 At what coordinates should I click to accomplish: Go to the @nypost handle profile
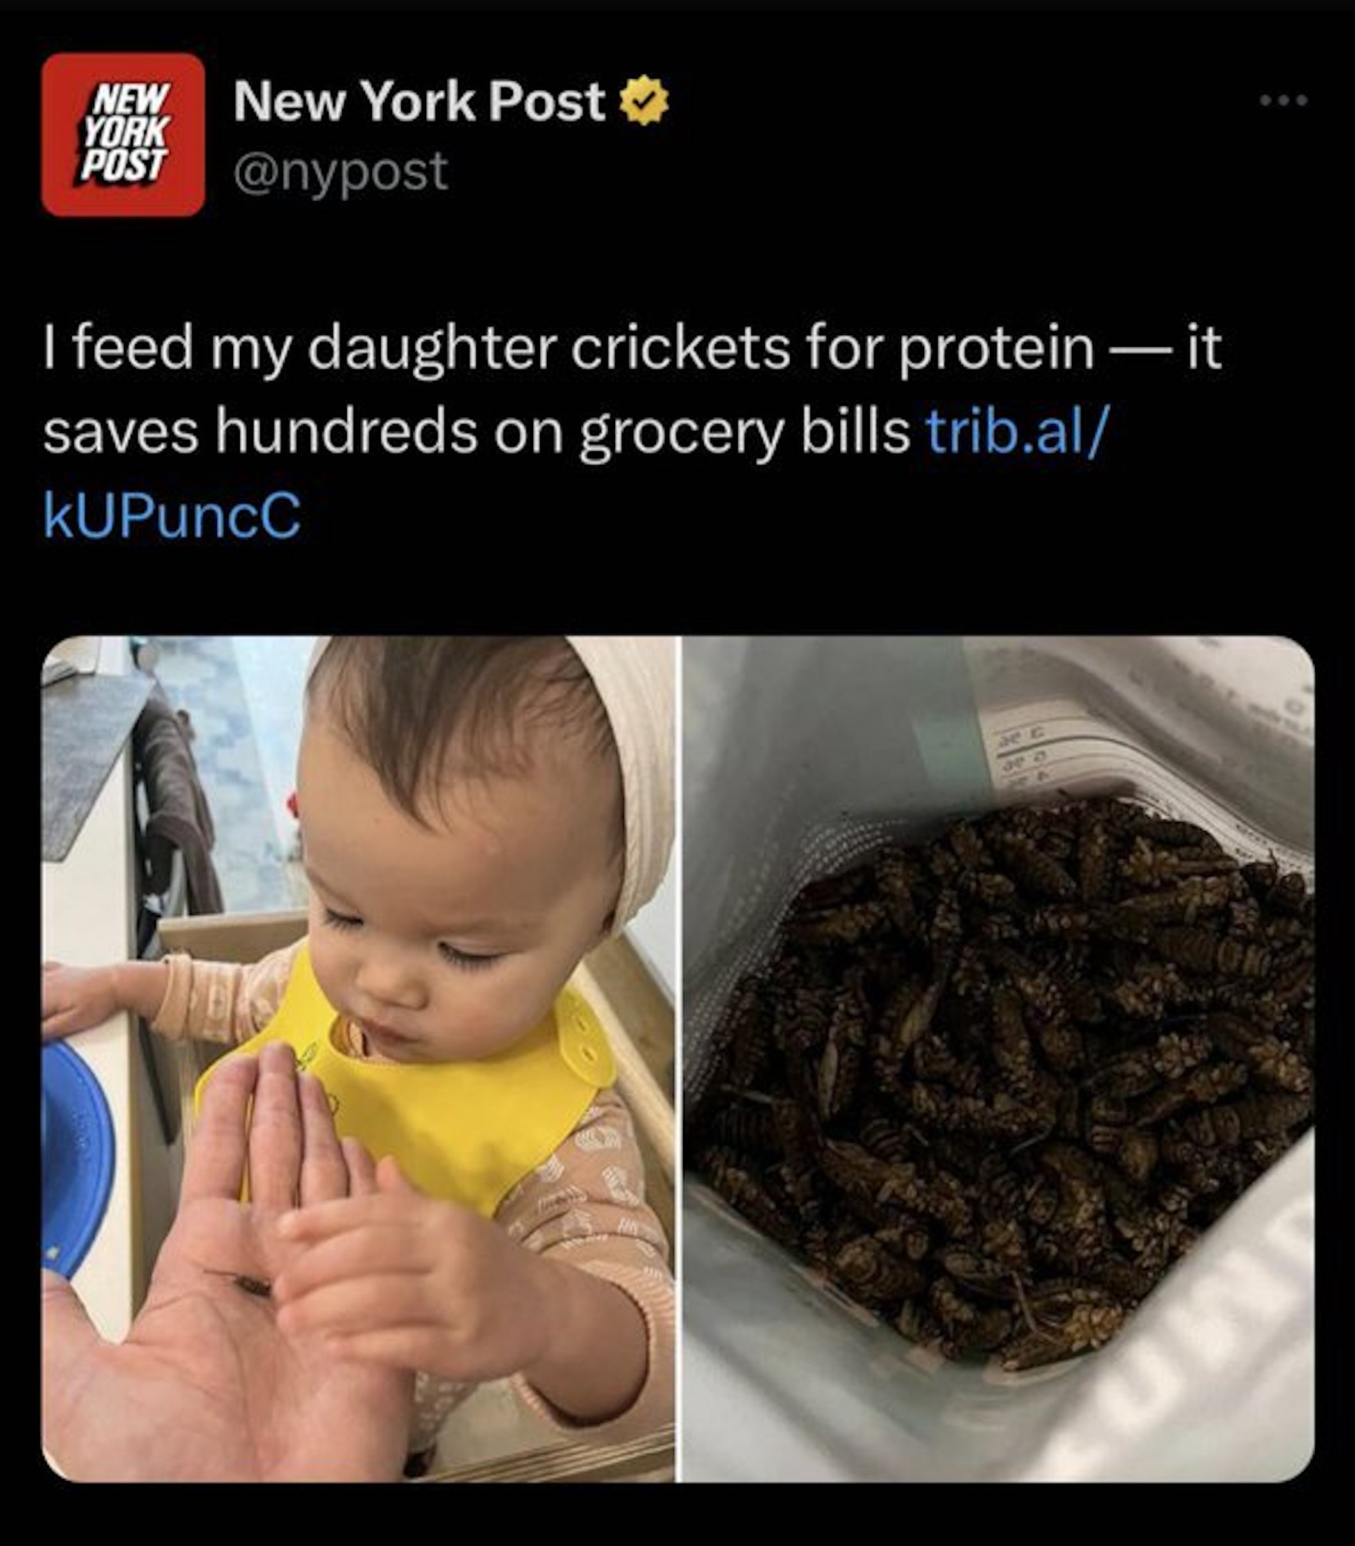pyautogui.click(x=341, y=171)
